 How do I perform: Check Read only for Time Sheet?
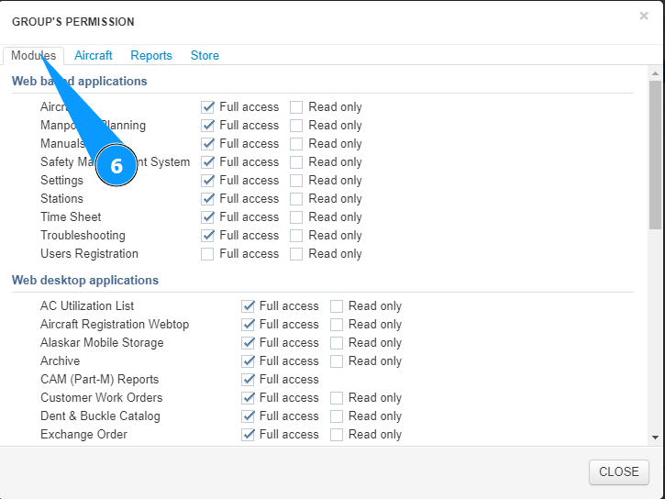pyautogui.click(x=296, y=217)
